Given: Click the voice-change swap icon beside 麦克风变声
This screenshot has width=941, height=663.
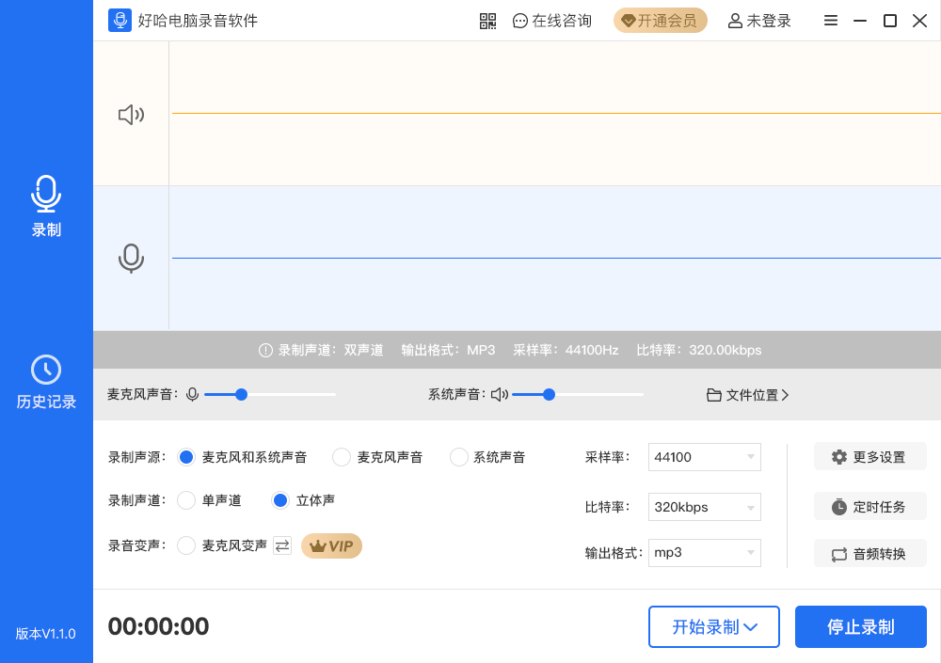Looking at the screenshot, I should coord(283,545).
